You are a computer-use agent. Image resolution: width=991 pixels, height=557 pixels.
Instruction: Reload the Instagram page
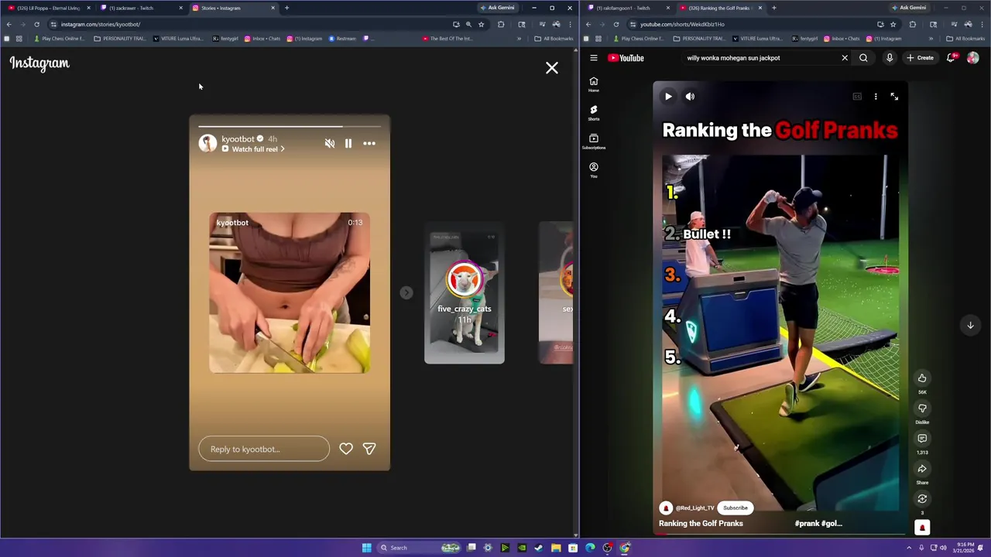pos(36,24)
